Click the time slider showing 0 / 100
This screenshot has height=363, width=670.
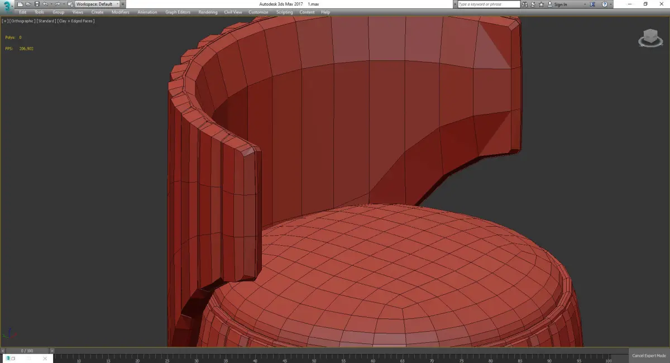tap(27, 351)
